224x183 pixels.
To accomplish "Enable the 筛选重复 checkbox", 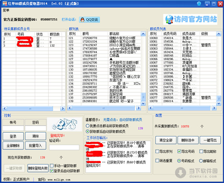I will point(157,161).
